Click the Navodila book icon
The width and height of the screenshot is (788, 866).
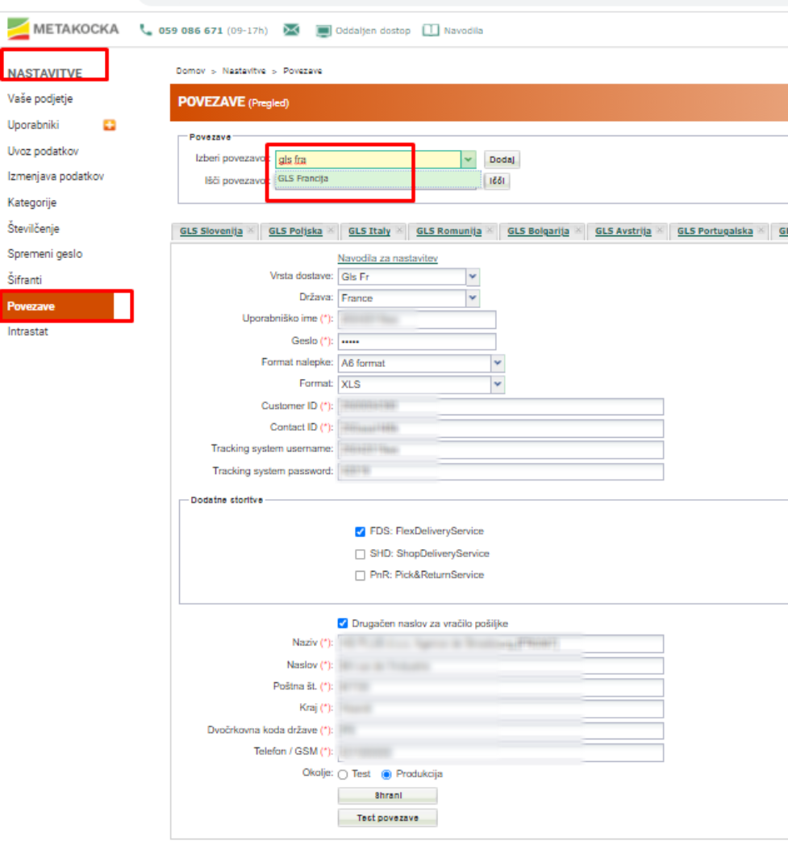click(431, 31)
